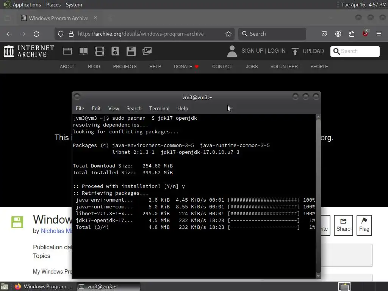
Task: Click the Internet Archive logo
Action: 29,51
